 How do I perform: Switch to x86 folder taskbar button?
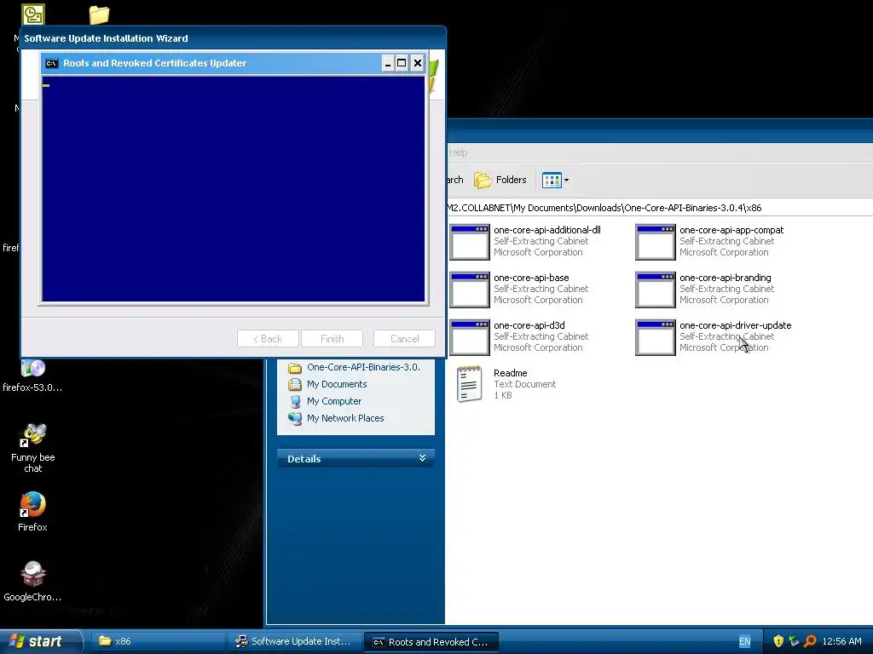pyautogui.click(x=159, y=641)
